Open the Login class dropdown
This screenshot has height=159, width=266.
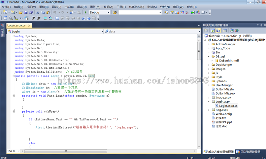[102, 32]
